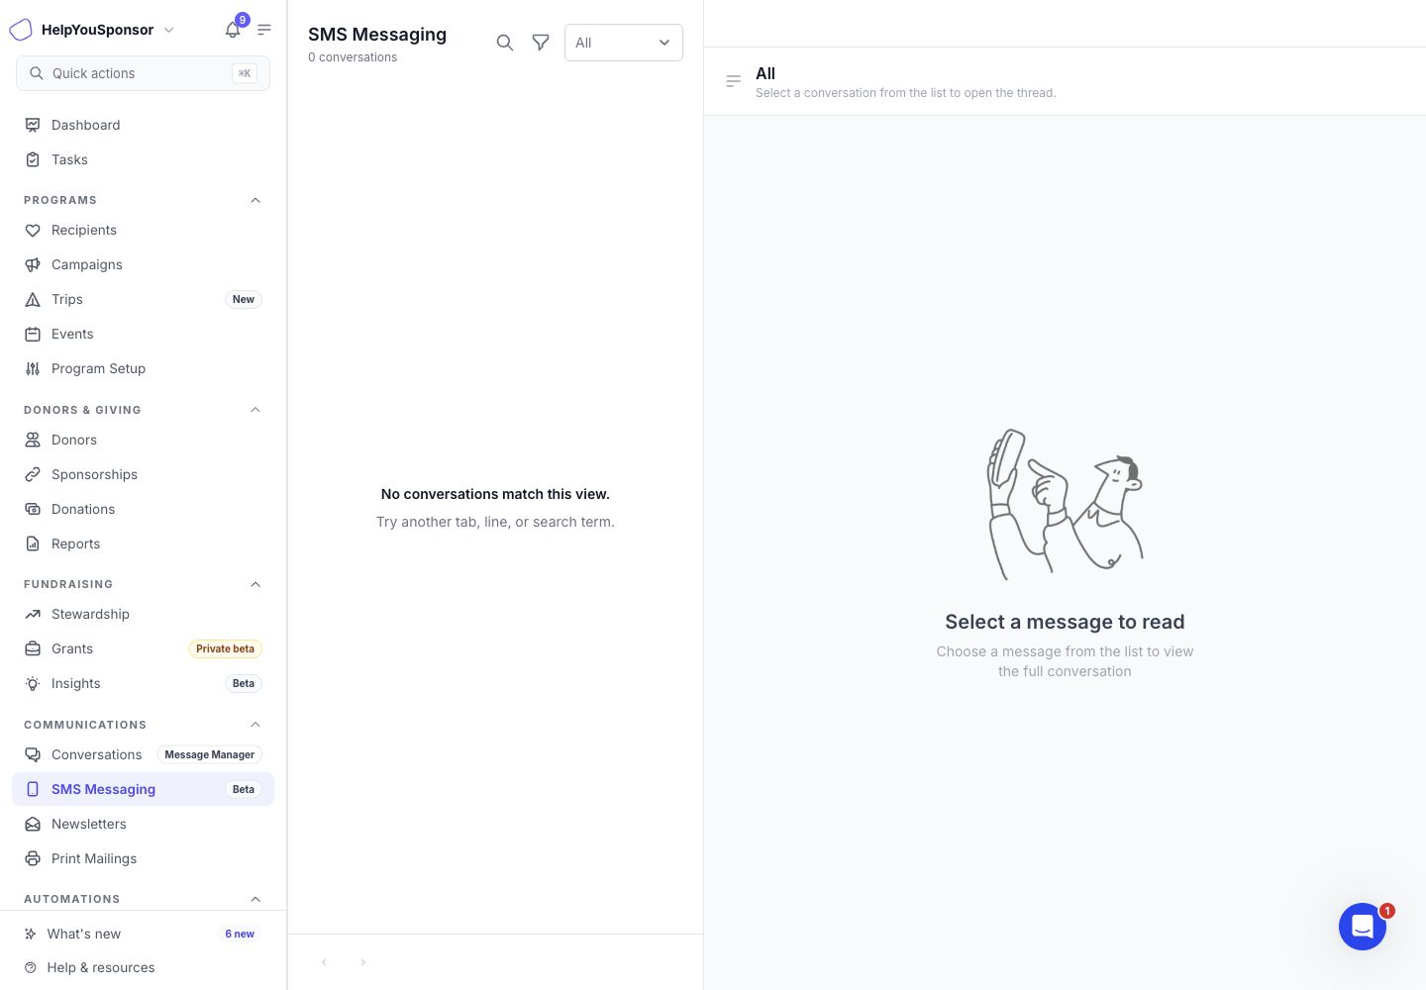The height and width of the screenshot is (990, 1426).
Task: Open the Trips page
Action: 143,299
